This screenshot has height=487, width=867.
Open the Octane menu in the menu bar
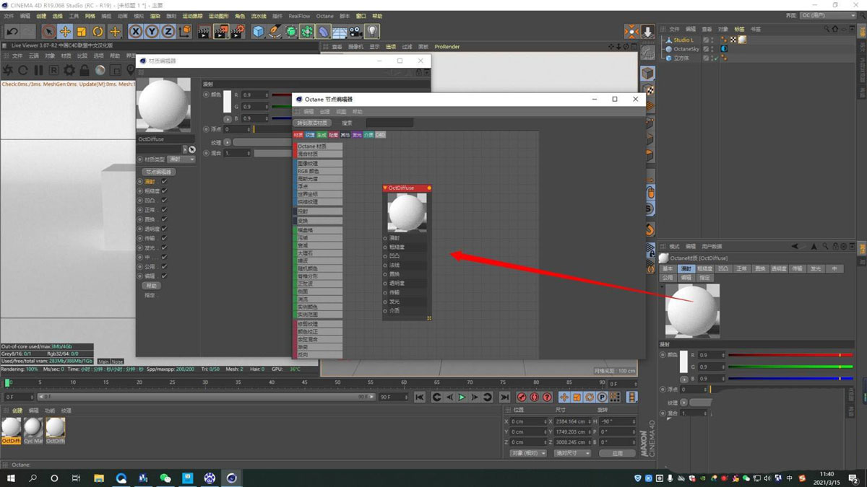point(324,16)
